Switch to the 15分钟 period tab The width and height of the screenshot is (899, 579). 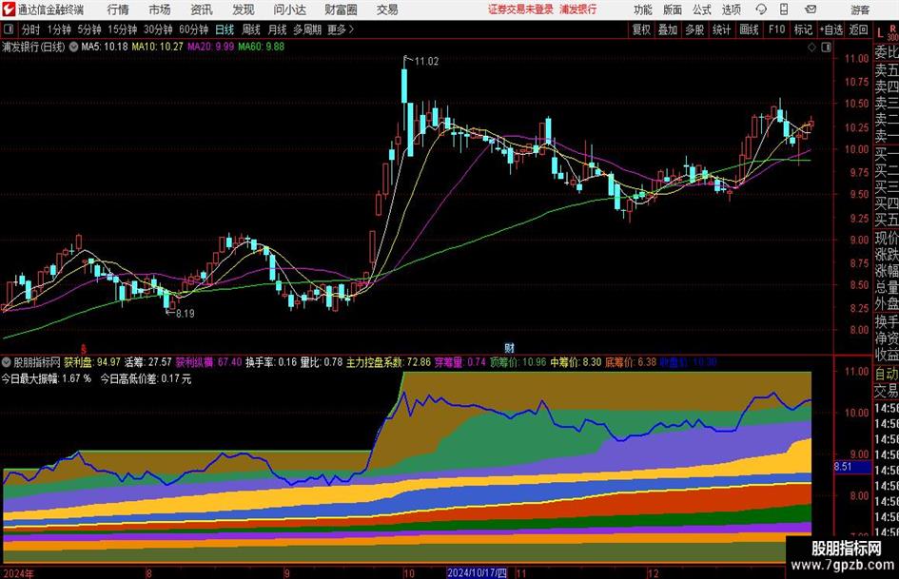[x=123, y=29]
